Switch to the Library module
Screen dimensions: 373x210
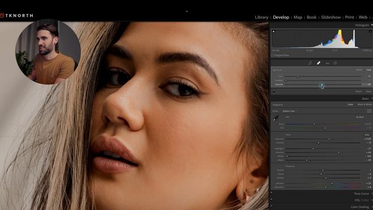(262, 17)
